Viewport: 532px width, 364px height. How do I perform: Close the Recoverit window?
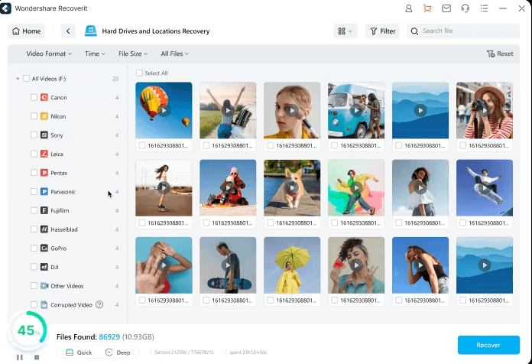click(522, 8)
